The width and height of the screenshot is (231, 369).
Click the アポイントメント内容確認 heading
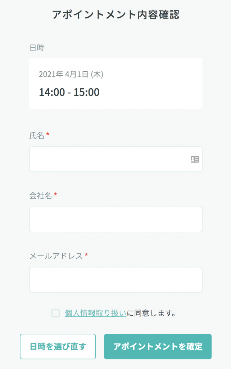coord(115,15)
